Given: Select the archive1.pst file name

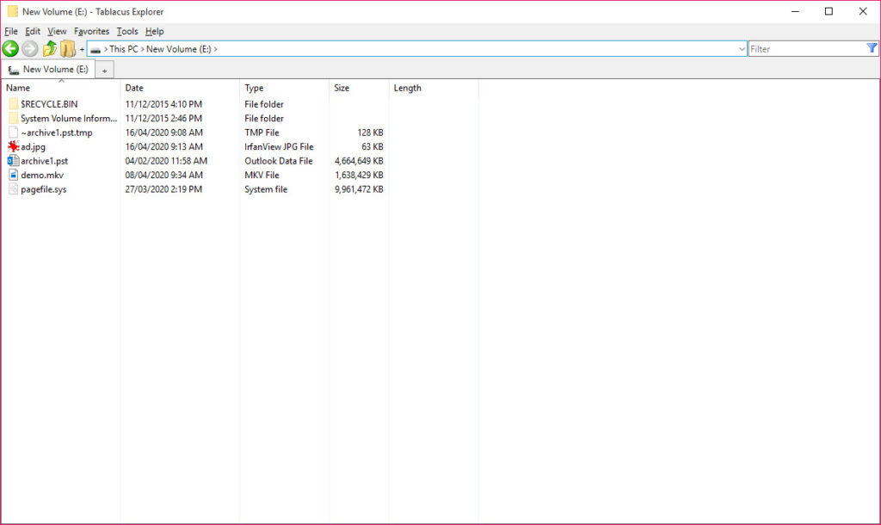Looking at the screenshot, I should click(45, 161).
